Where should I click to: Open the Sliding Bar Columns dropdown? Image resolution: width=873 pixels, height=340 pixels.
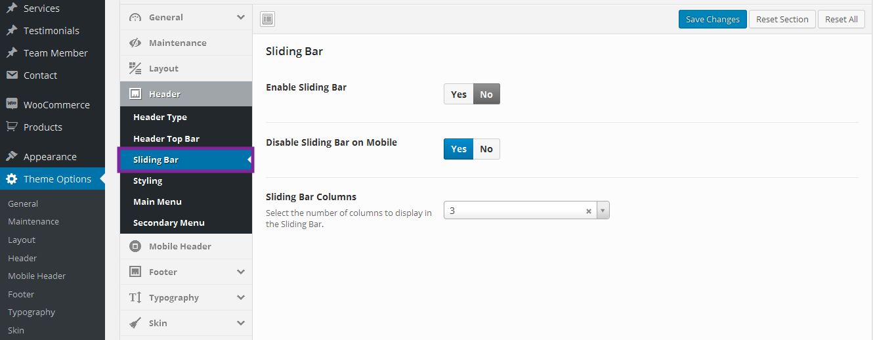point(603,211)
